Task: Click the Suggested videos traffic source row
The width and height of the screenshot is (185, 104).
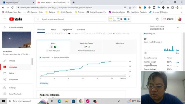Action: click(x=161, y=66)
